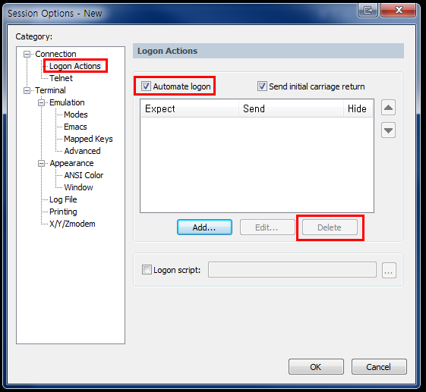Image resolution: width=426 pixels, height=392 pixels.
Task: Click the move-up arrow button
Action: tap(388, 108)
